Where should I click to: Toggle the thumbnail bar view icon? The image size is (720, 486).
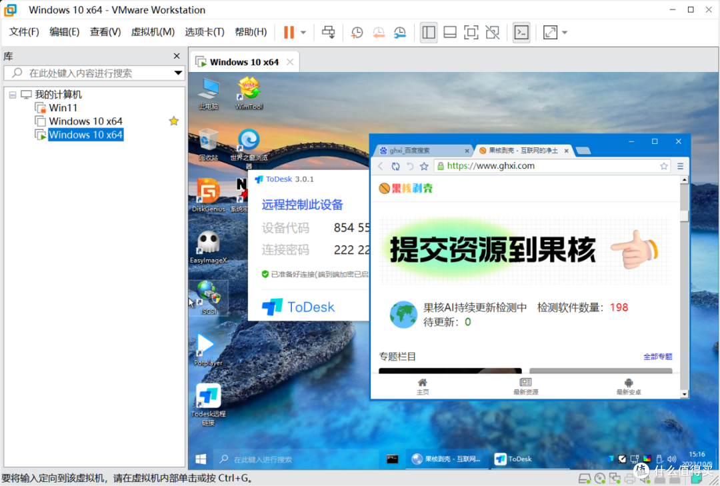click(x=450, y=32)
